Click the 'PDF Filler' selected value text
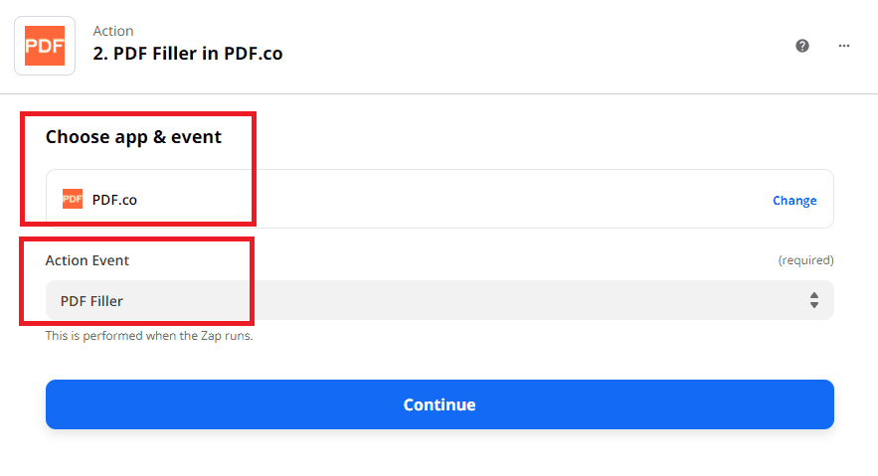878x476 pixels. (x=91, y=301)
